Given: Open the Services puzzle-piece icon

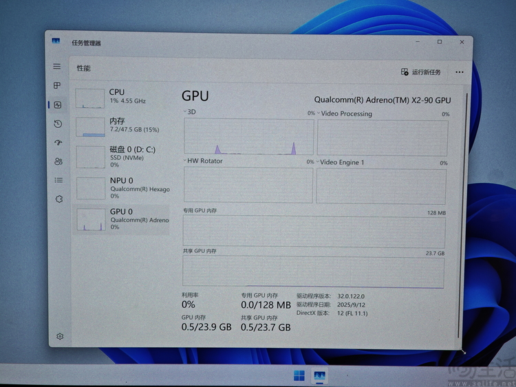Looking at the screenshot, I should (x=58, y=199).
